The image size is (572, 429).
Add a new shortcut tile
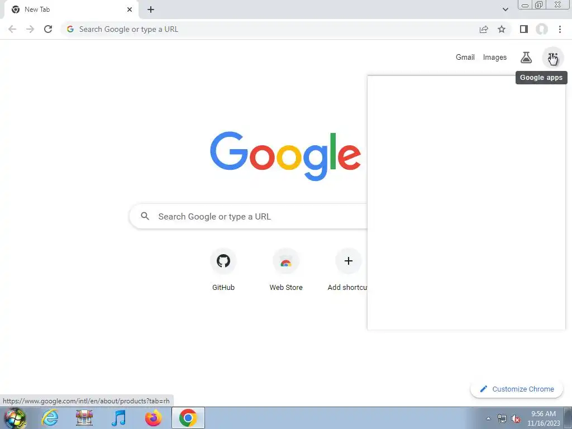tap(347, 270)
